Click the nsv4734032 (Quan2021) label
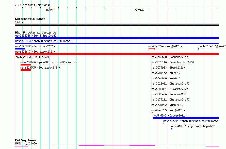 coord(167,105)
